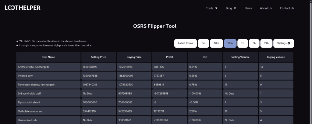Sort by the Selling Price column header
Viewport: 312px width, 124px height.
pyautogui.click(x=99, y=57)
